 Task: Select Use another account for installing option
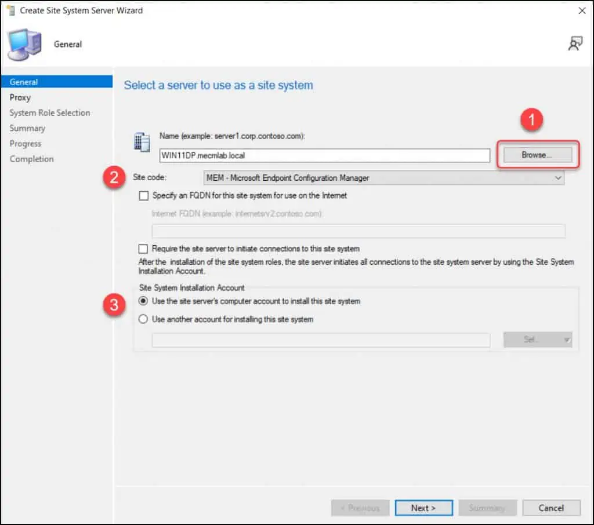143,319
